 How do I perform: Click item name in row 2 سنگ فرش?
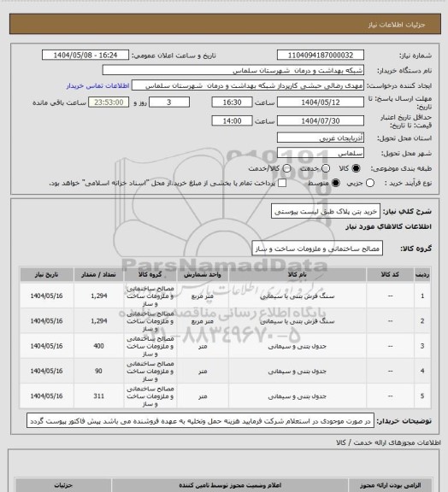(298, 321)
